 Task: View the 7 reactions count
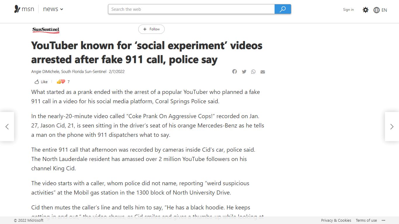[63, 82]
